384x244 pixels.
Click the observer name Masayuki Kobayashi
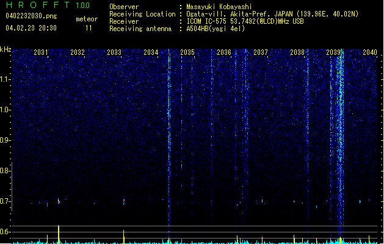(x=219, y=7)
